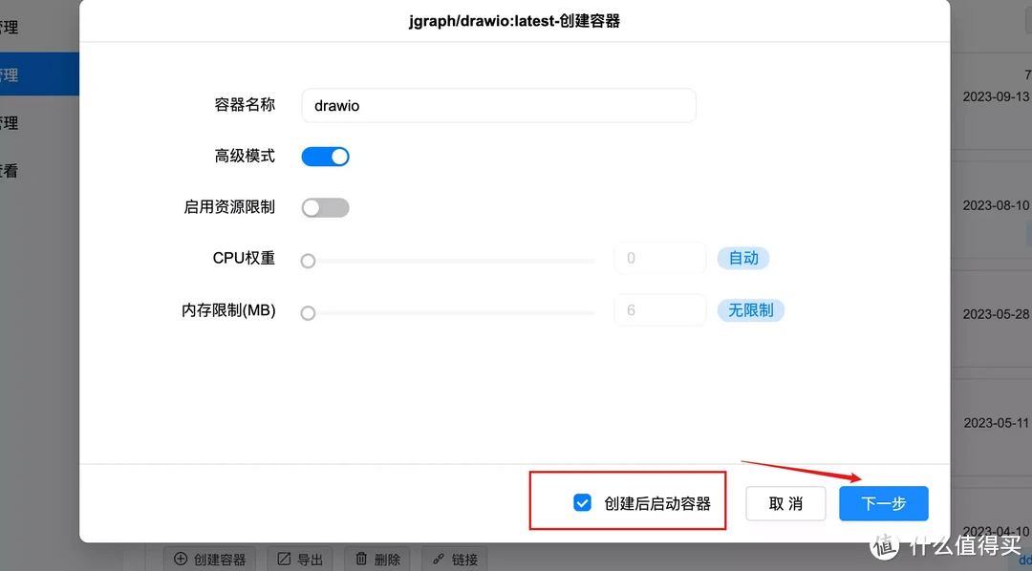The height and width of the screenshot is (571, 1032).
Task: Click the date 2023-08-10 in background list
Action: point(997,205)
